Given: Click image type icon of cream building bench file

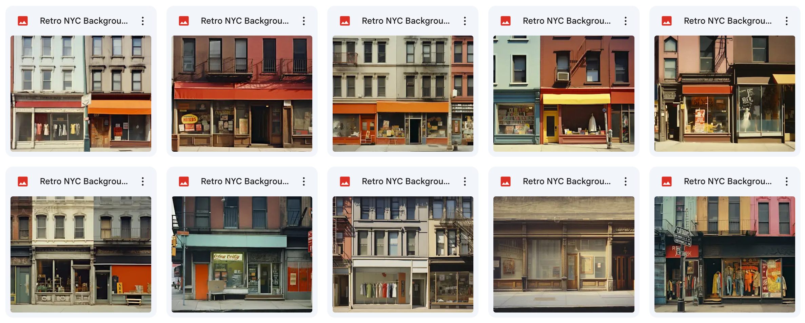Looking at the screenshot, I should coord(23,181).
